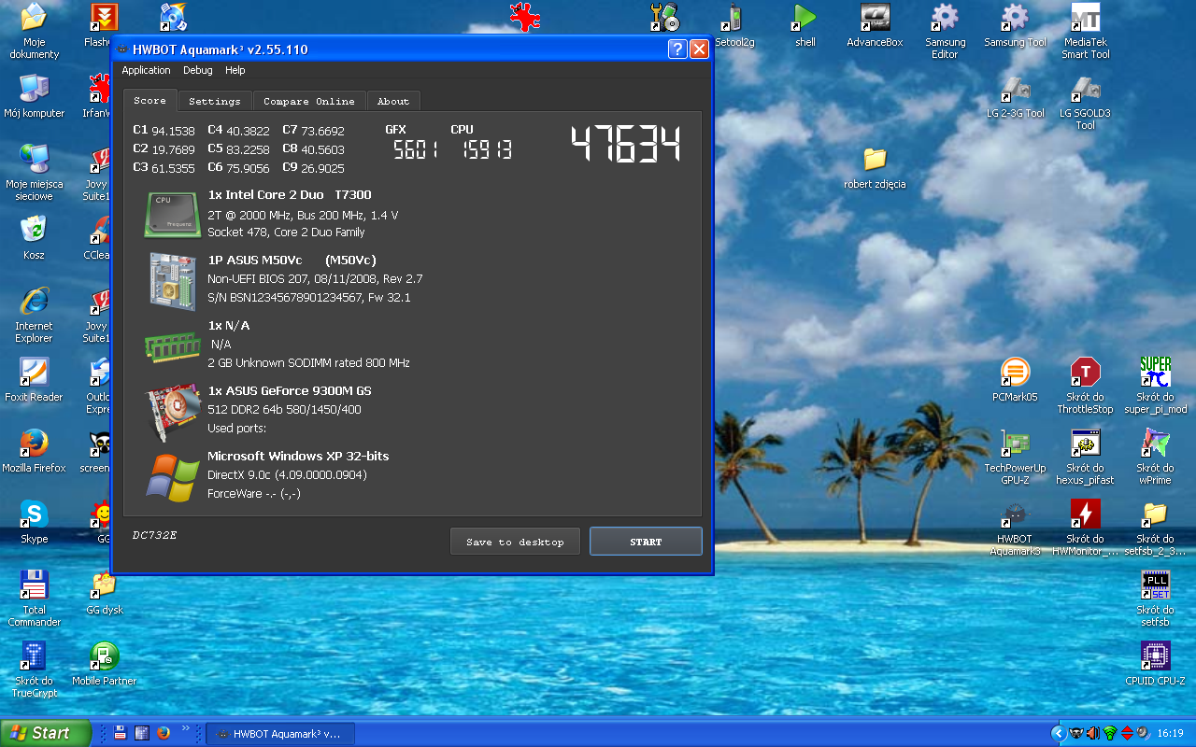Select the Internet Explorer desktop icon
Image resolution: width=1196 pixels, height=747 pixels.
(x=34, y=315)
